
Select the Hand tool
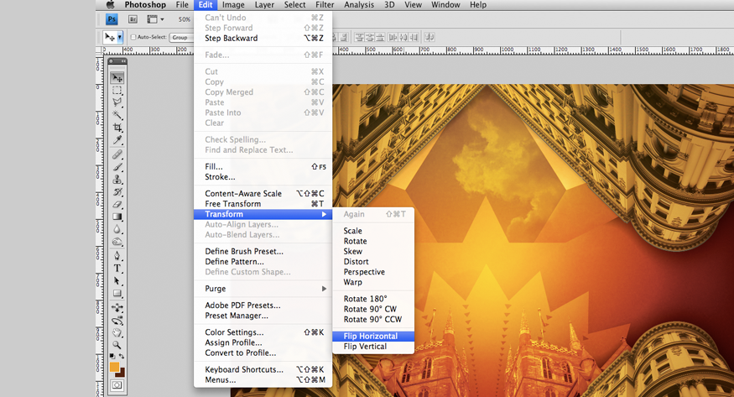(117, 333)
